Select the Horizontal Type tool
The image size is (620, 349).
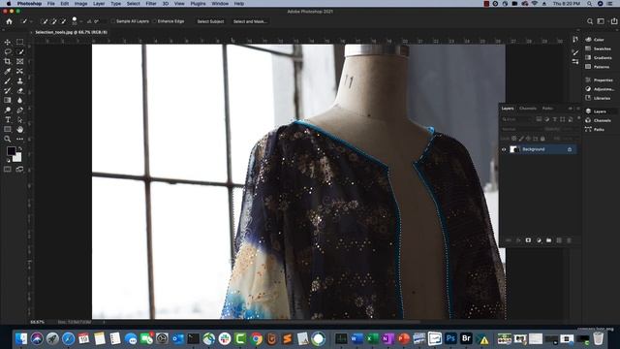coord(8,120)
